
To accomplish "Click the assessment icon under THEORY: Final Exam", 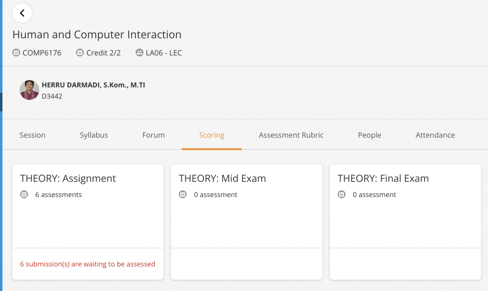I will click(341, 195).
